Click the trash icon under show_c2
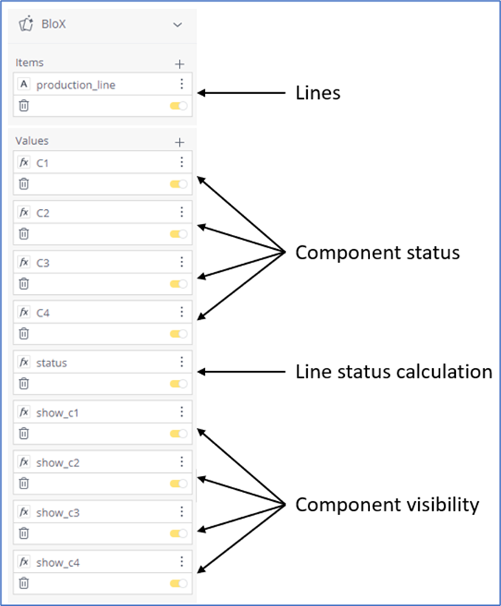 click(x=24, y=483)
